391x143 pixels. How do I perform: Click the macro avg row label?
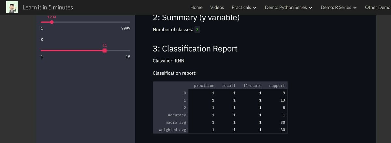point(176,122)
